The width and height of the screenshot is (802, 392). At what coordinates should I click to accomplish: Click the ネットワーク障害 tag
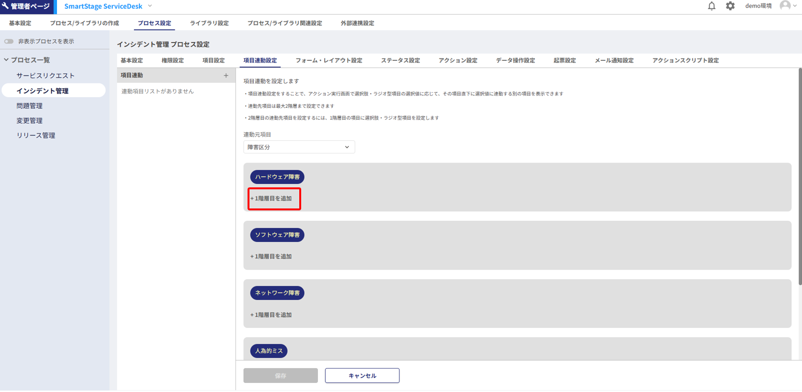click(x=277, y=293)
